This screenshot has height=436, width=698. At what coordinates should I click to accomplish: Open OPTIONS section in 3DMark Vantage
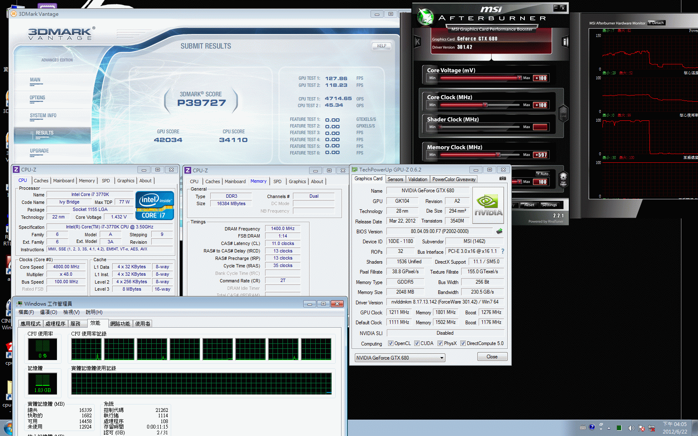(37, 98)
